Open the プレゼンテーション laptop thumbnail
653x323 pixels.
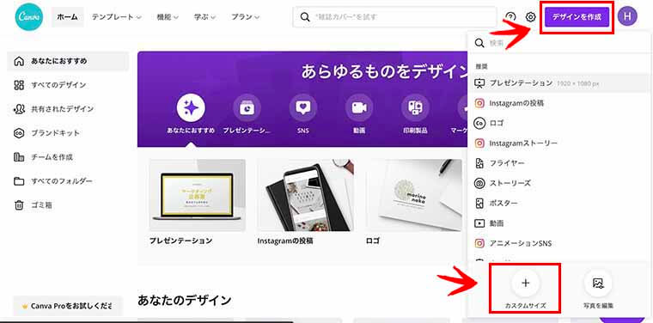click(198, 195)
